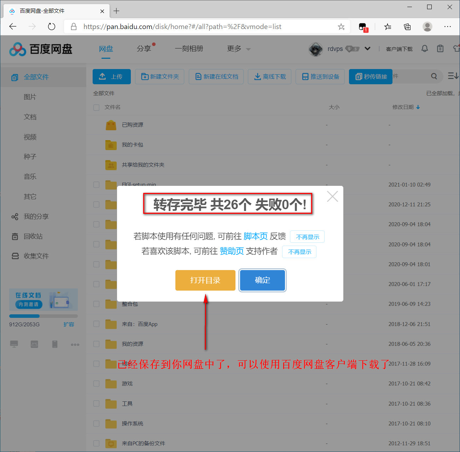Follow the 脚本页 link

(x=255, y=236)
